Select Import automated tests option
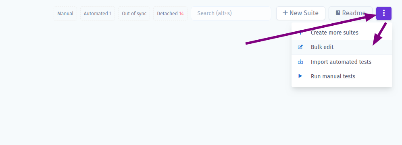Image resolution: width=402 pixels, height=145 pixels. [x=342, y=62]
